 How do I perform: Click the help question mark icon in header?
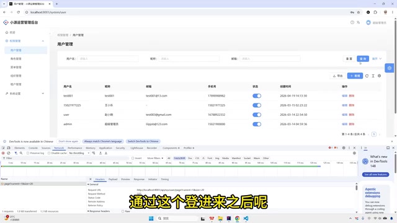click(352, 22)
